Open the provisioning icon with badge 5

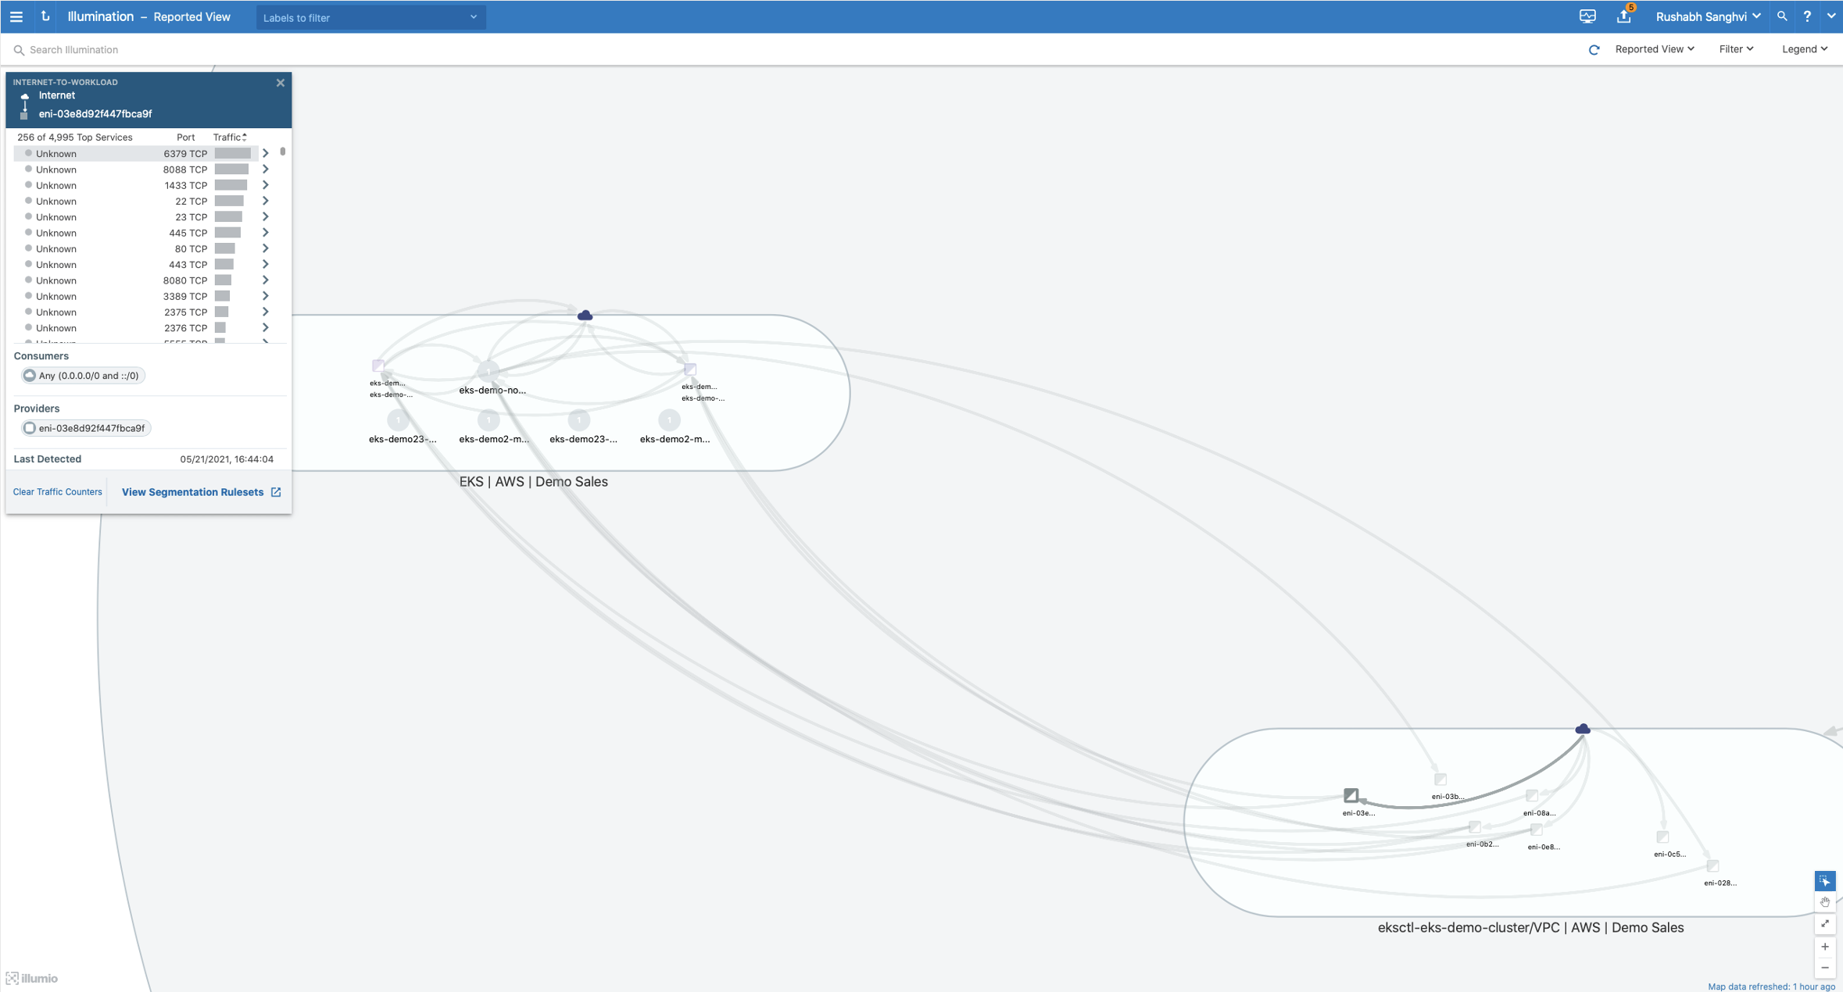click(1624, 16)
